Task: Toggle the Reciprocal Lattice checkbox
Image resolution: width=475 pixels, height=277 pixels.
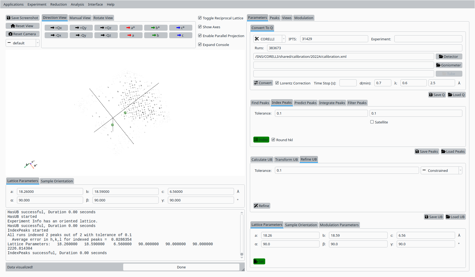Action: 200,18
